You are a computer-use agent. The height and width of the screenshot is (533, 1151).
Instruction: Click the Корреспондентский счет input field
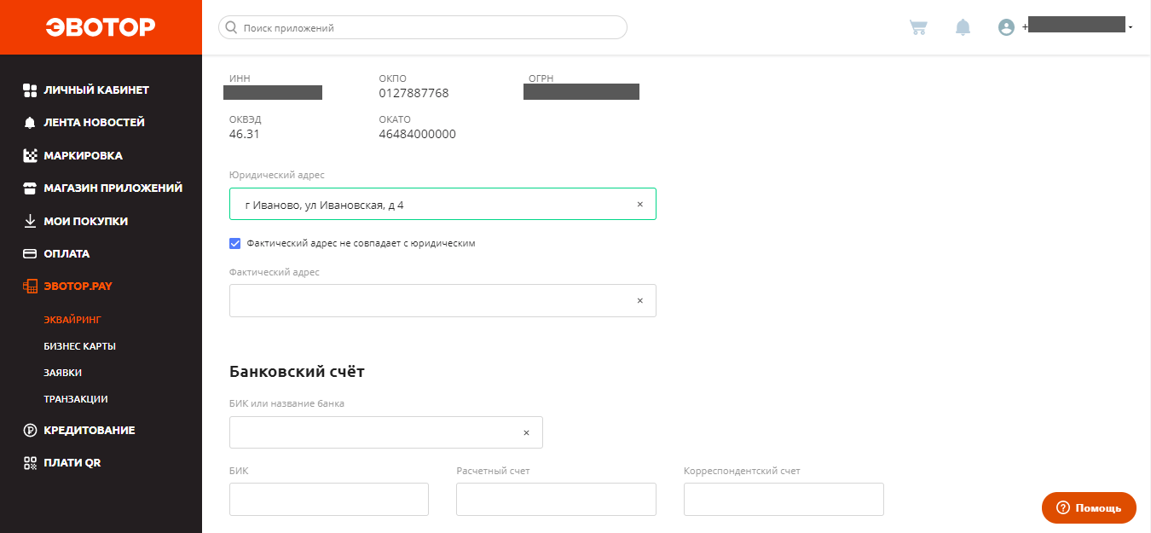784,499
